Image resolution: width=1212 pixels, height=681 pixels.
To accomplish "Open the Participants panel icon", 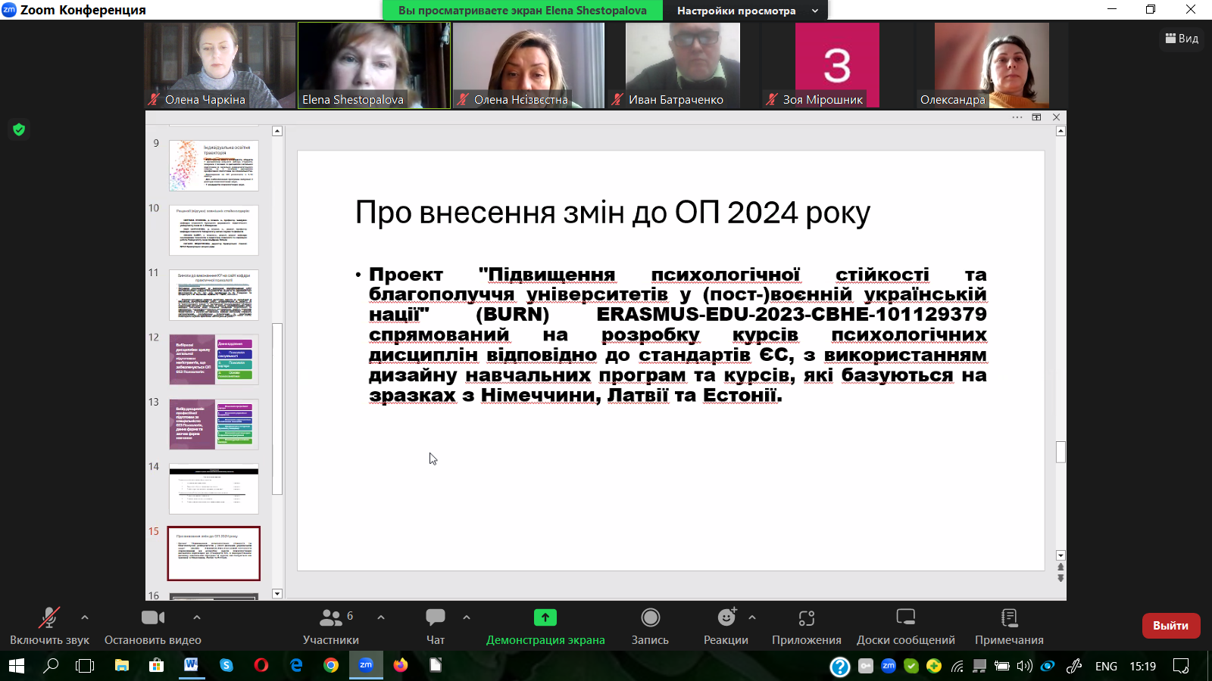I will [331, 618].
